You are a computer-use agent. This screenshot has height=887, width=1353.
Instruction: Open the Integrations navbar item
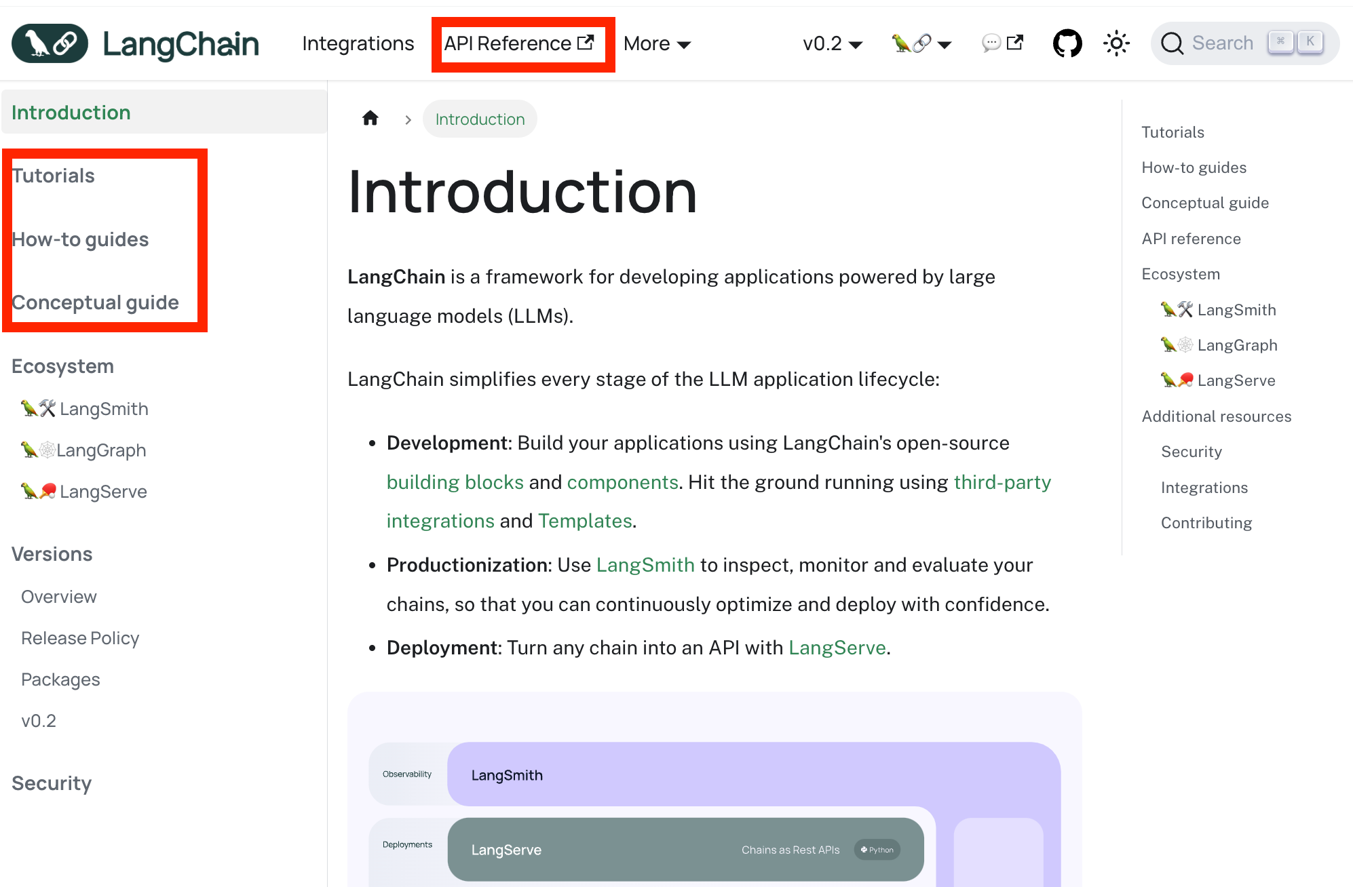[358, 43]
